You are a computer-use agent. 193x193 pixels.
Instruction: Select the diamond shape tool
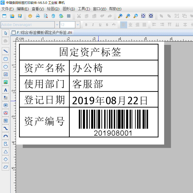point(6,159)
